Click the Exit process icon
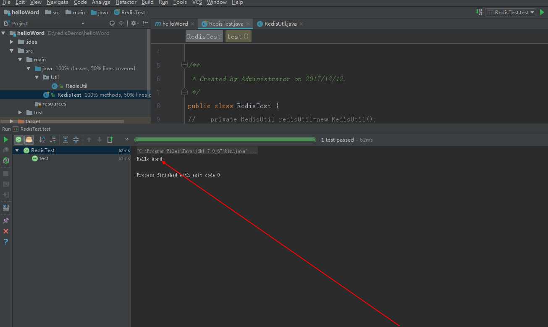 click(x=6, y=195)
